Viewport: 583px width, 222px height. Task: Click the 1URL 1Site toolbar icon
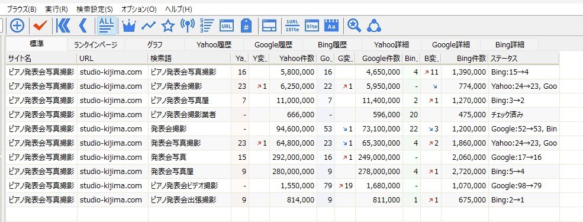click(292, 25)
